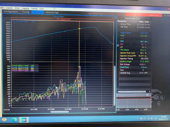Open Microsoft Edge from the taskbar
170x127 pixels.
coord(14,120)
